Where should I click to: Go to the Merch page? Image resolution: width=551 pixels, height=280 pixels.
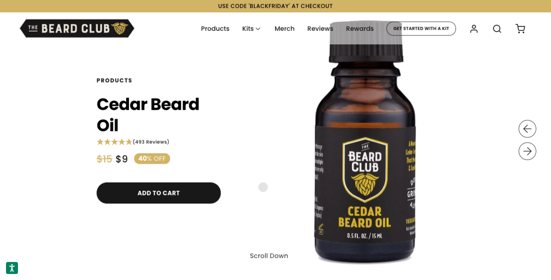click(284, 29)
